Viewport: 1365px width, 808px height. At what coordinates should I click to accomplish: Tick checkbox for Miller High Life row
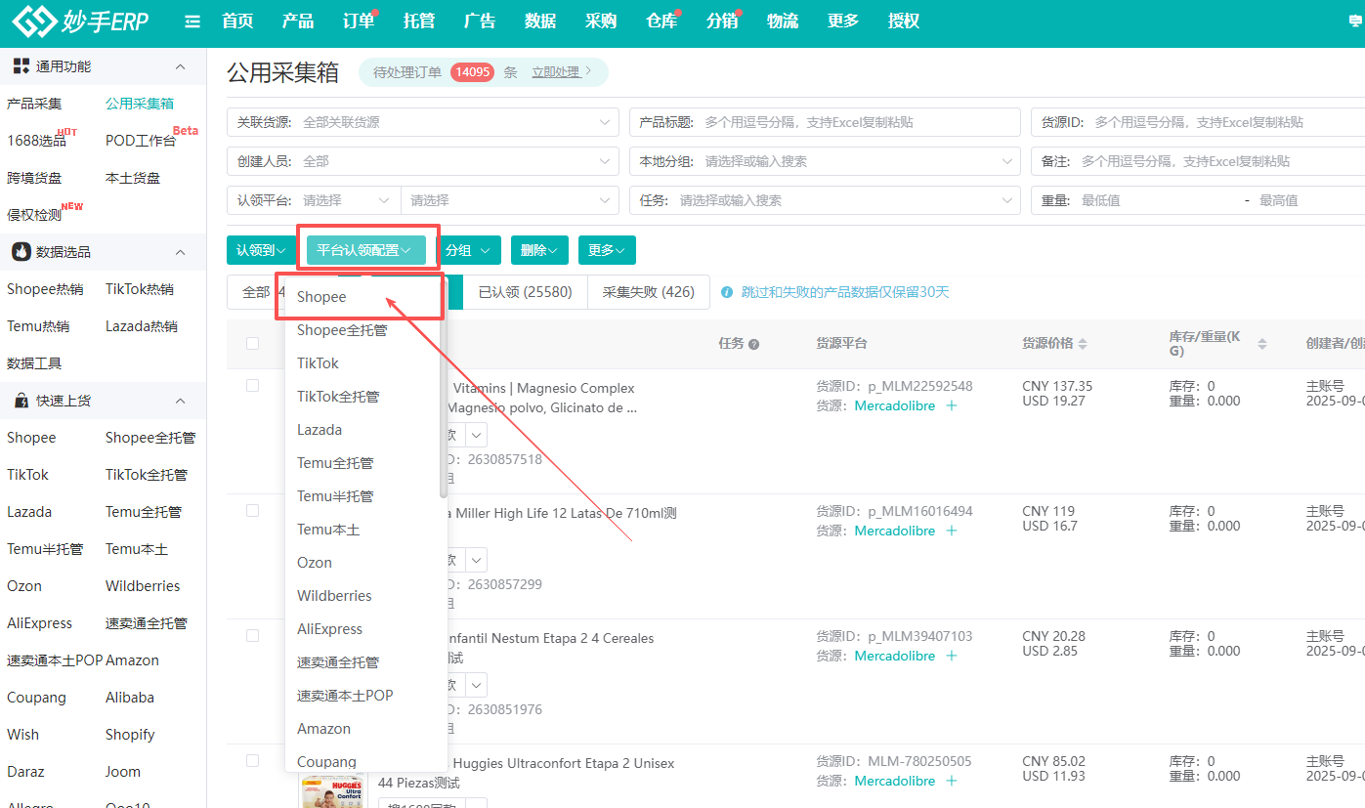pos(253,510)
